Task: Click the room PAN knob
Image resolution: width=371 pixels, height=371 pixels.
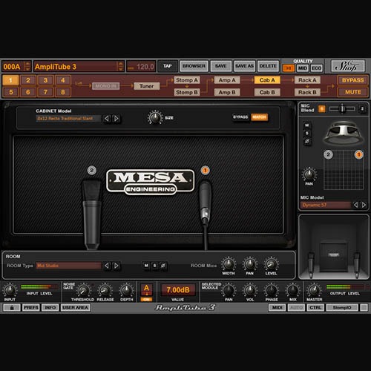Action: coord(250,264)
